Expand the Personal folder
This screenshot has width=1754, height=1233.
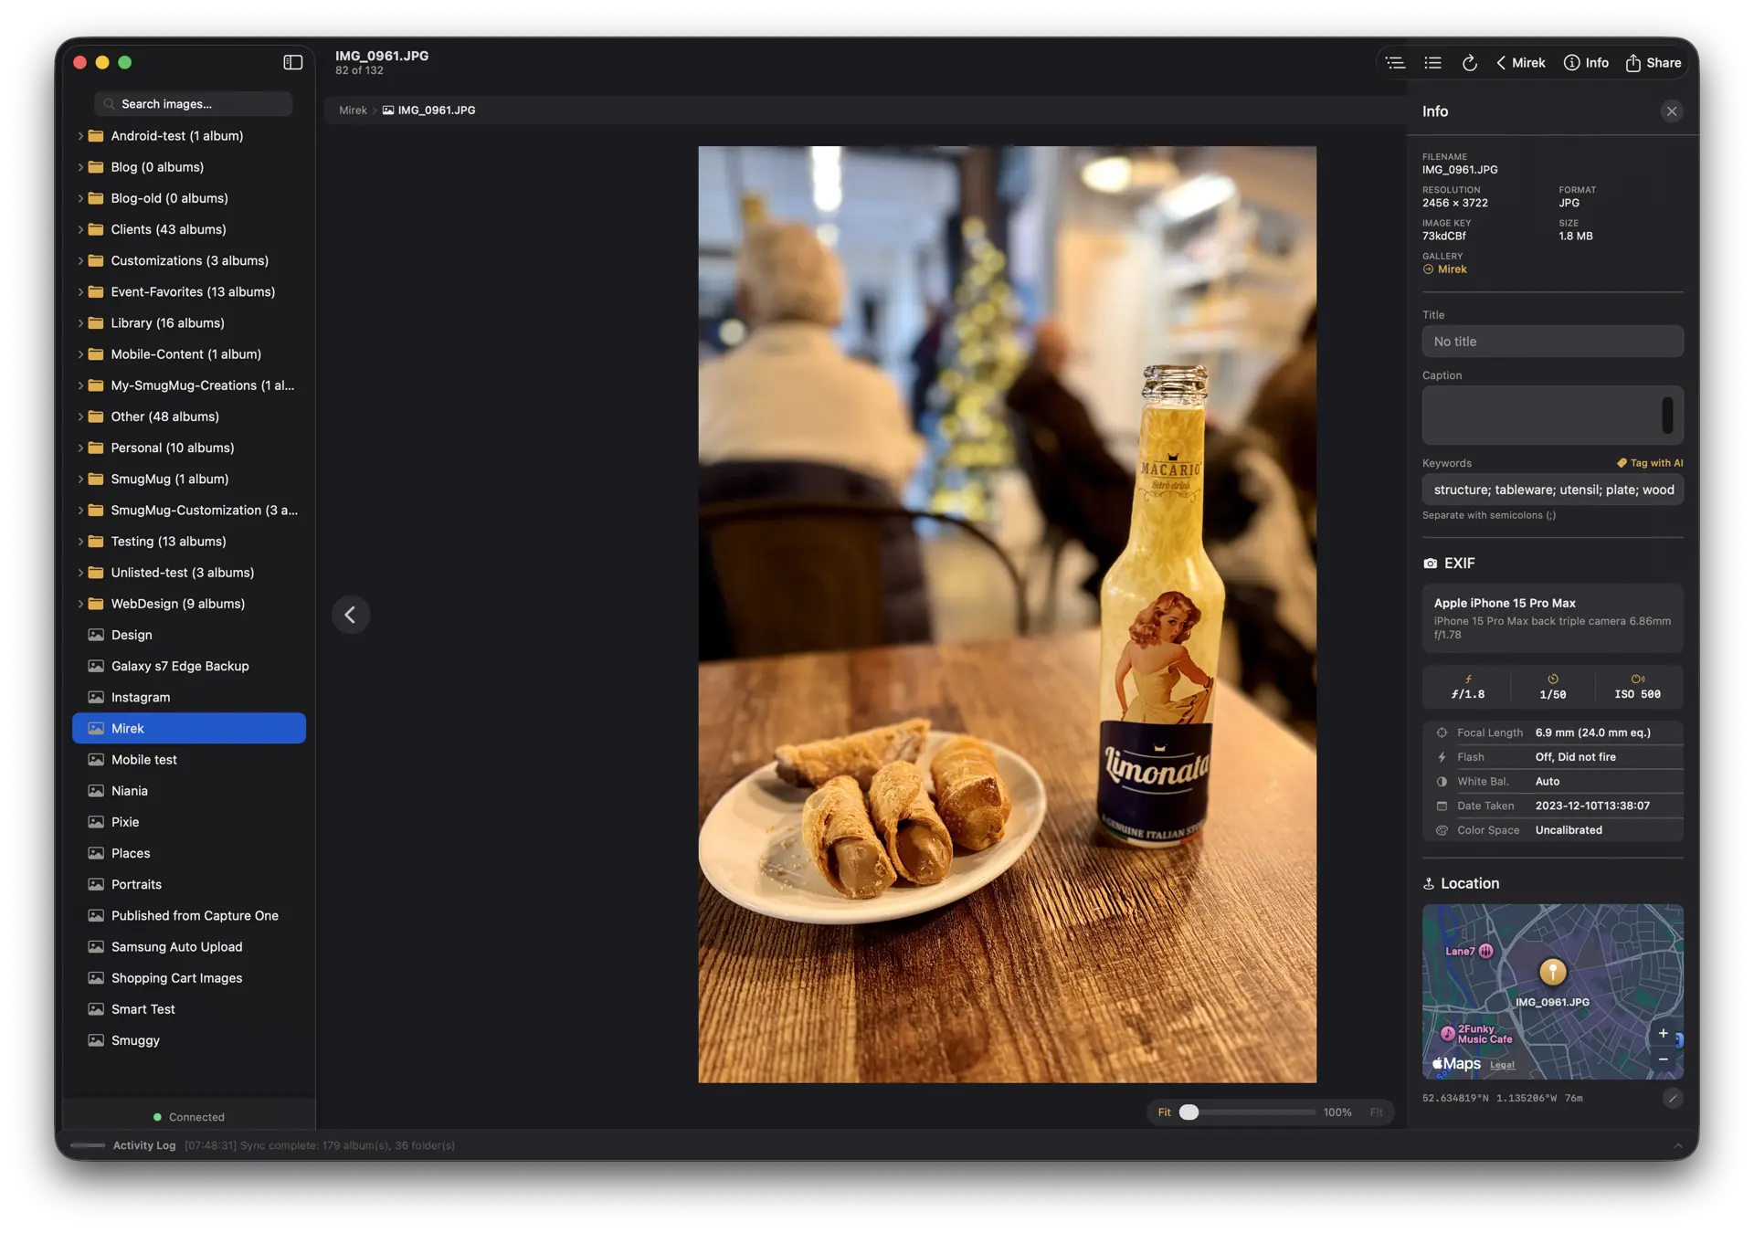pyautogui.click(x=80, y=448)
